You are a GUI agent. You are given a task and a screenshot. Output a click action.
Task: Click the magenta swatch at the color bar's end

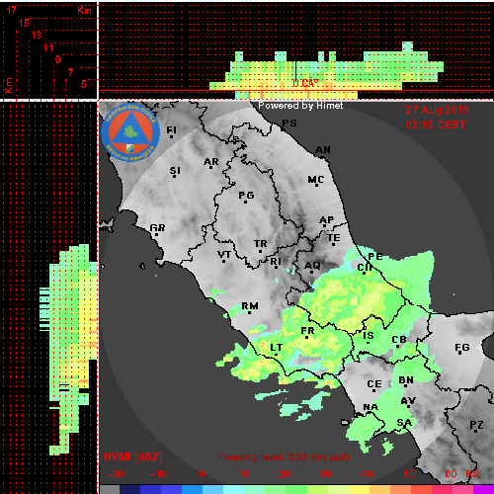point(483,489)
